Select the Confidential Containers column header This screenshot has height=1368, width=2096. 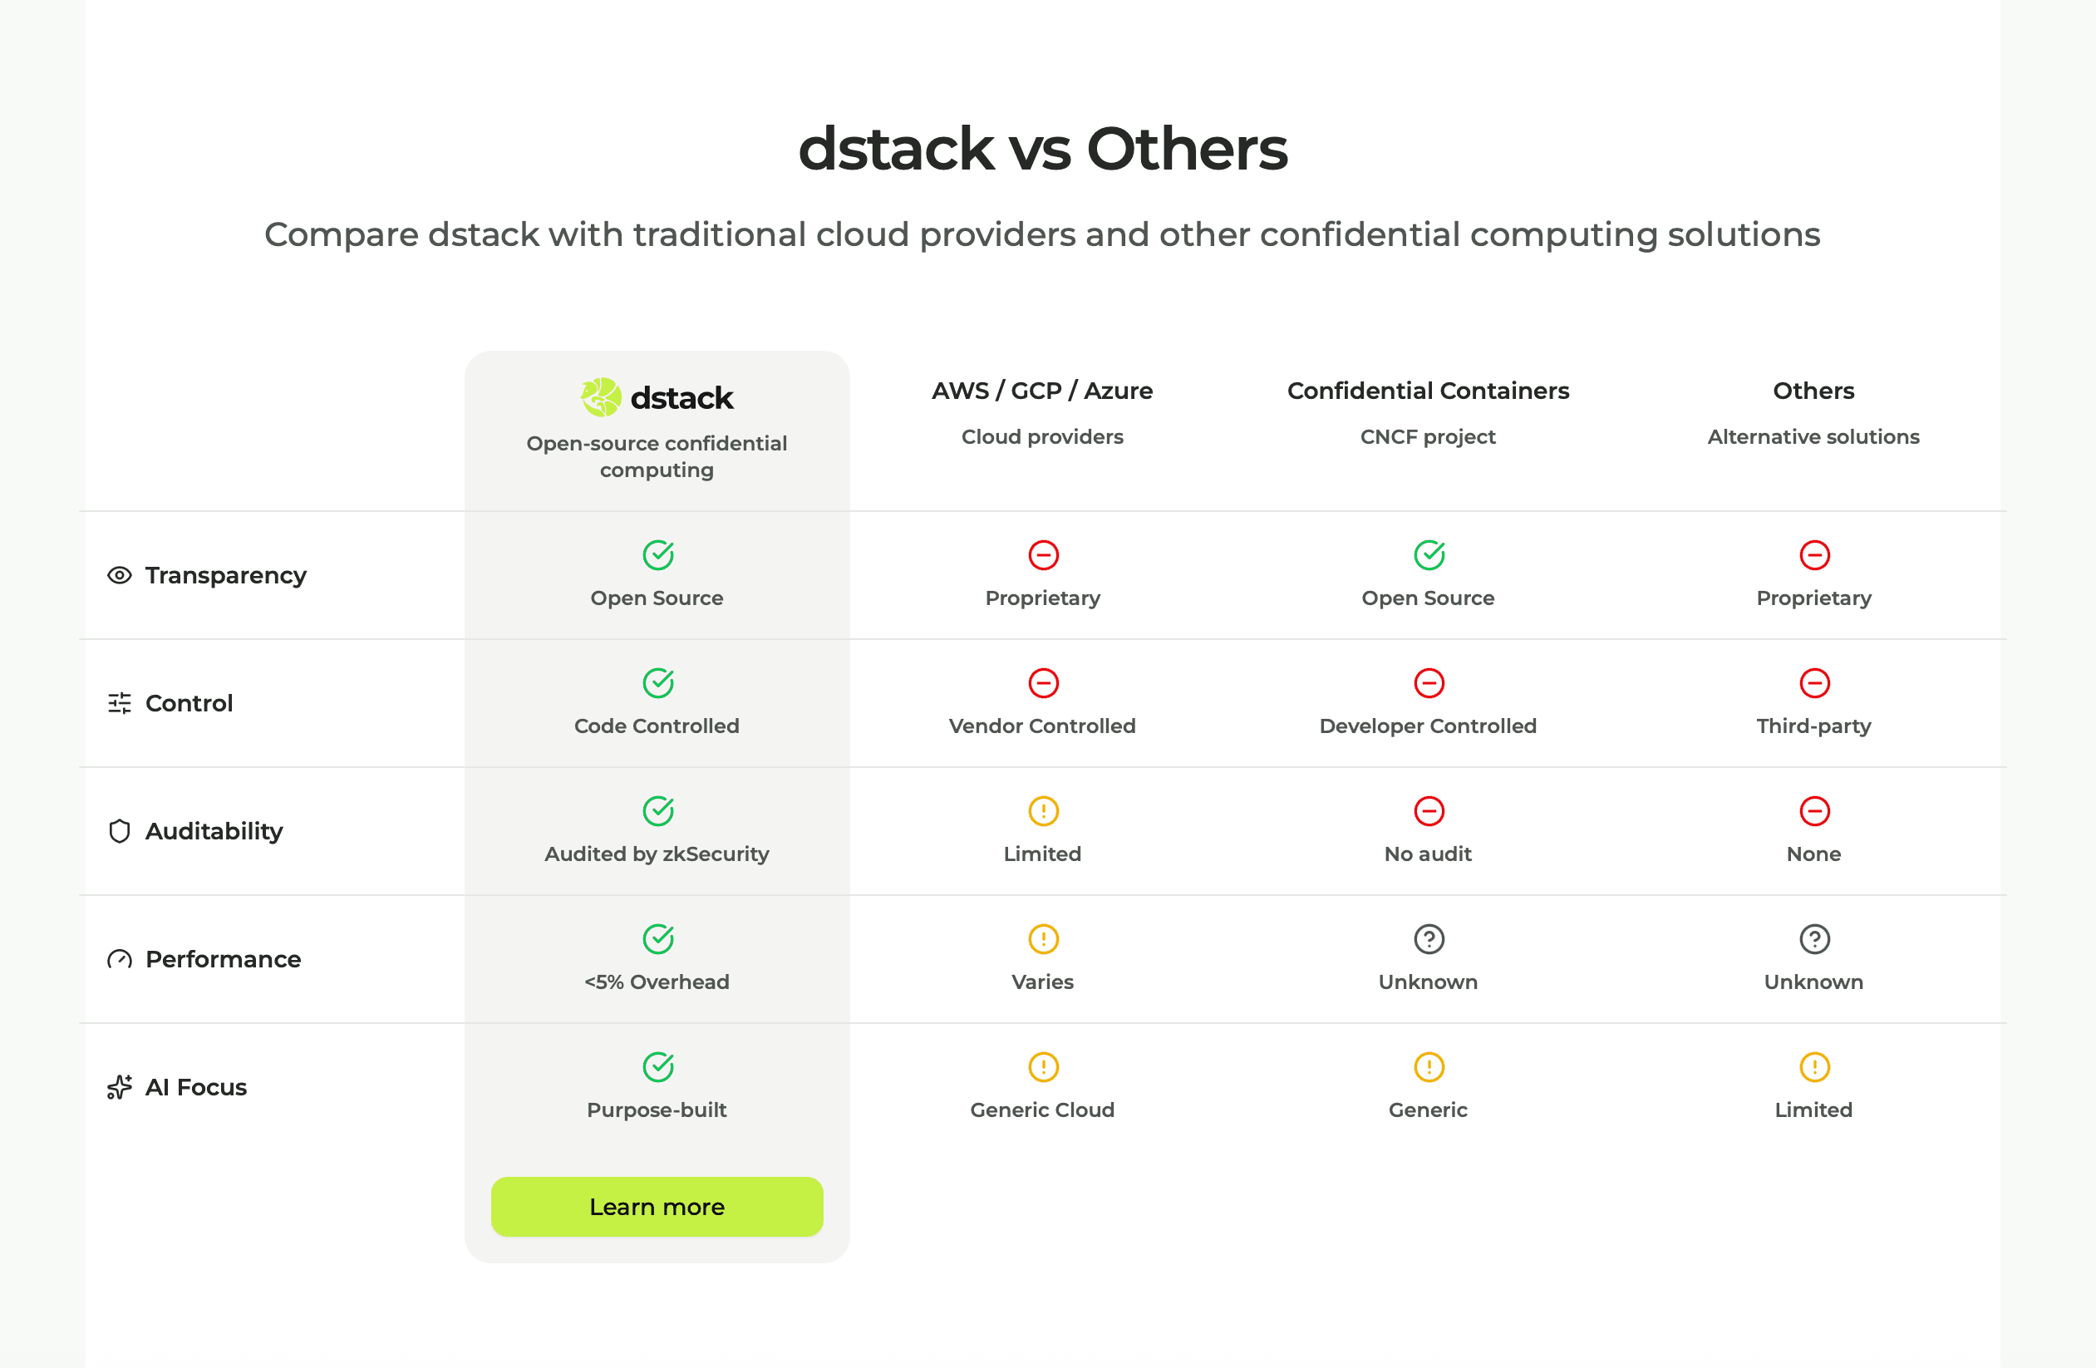coord(1428,391)
